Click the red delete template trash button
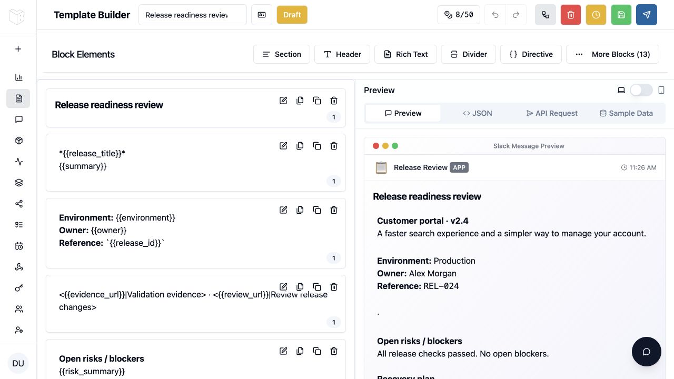 (571, 15)
